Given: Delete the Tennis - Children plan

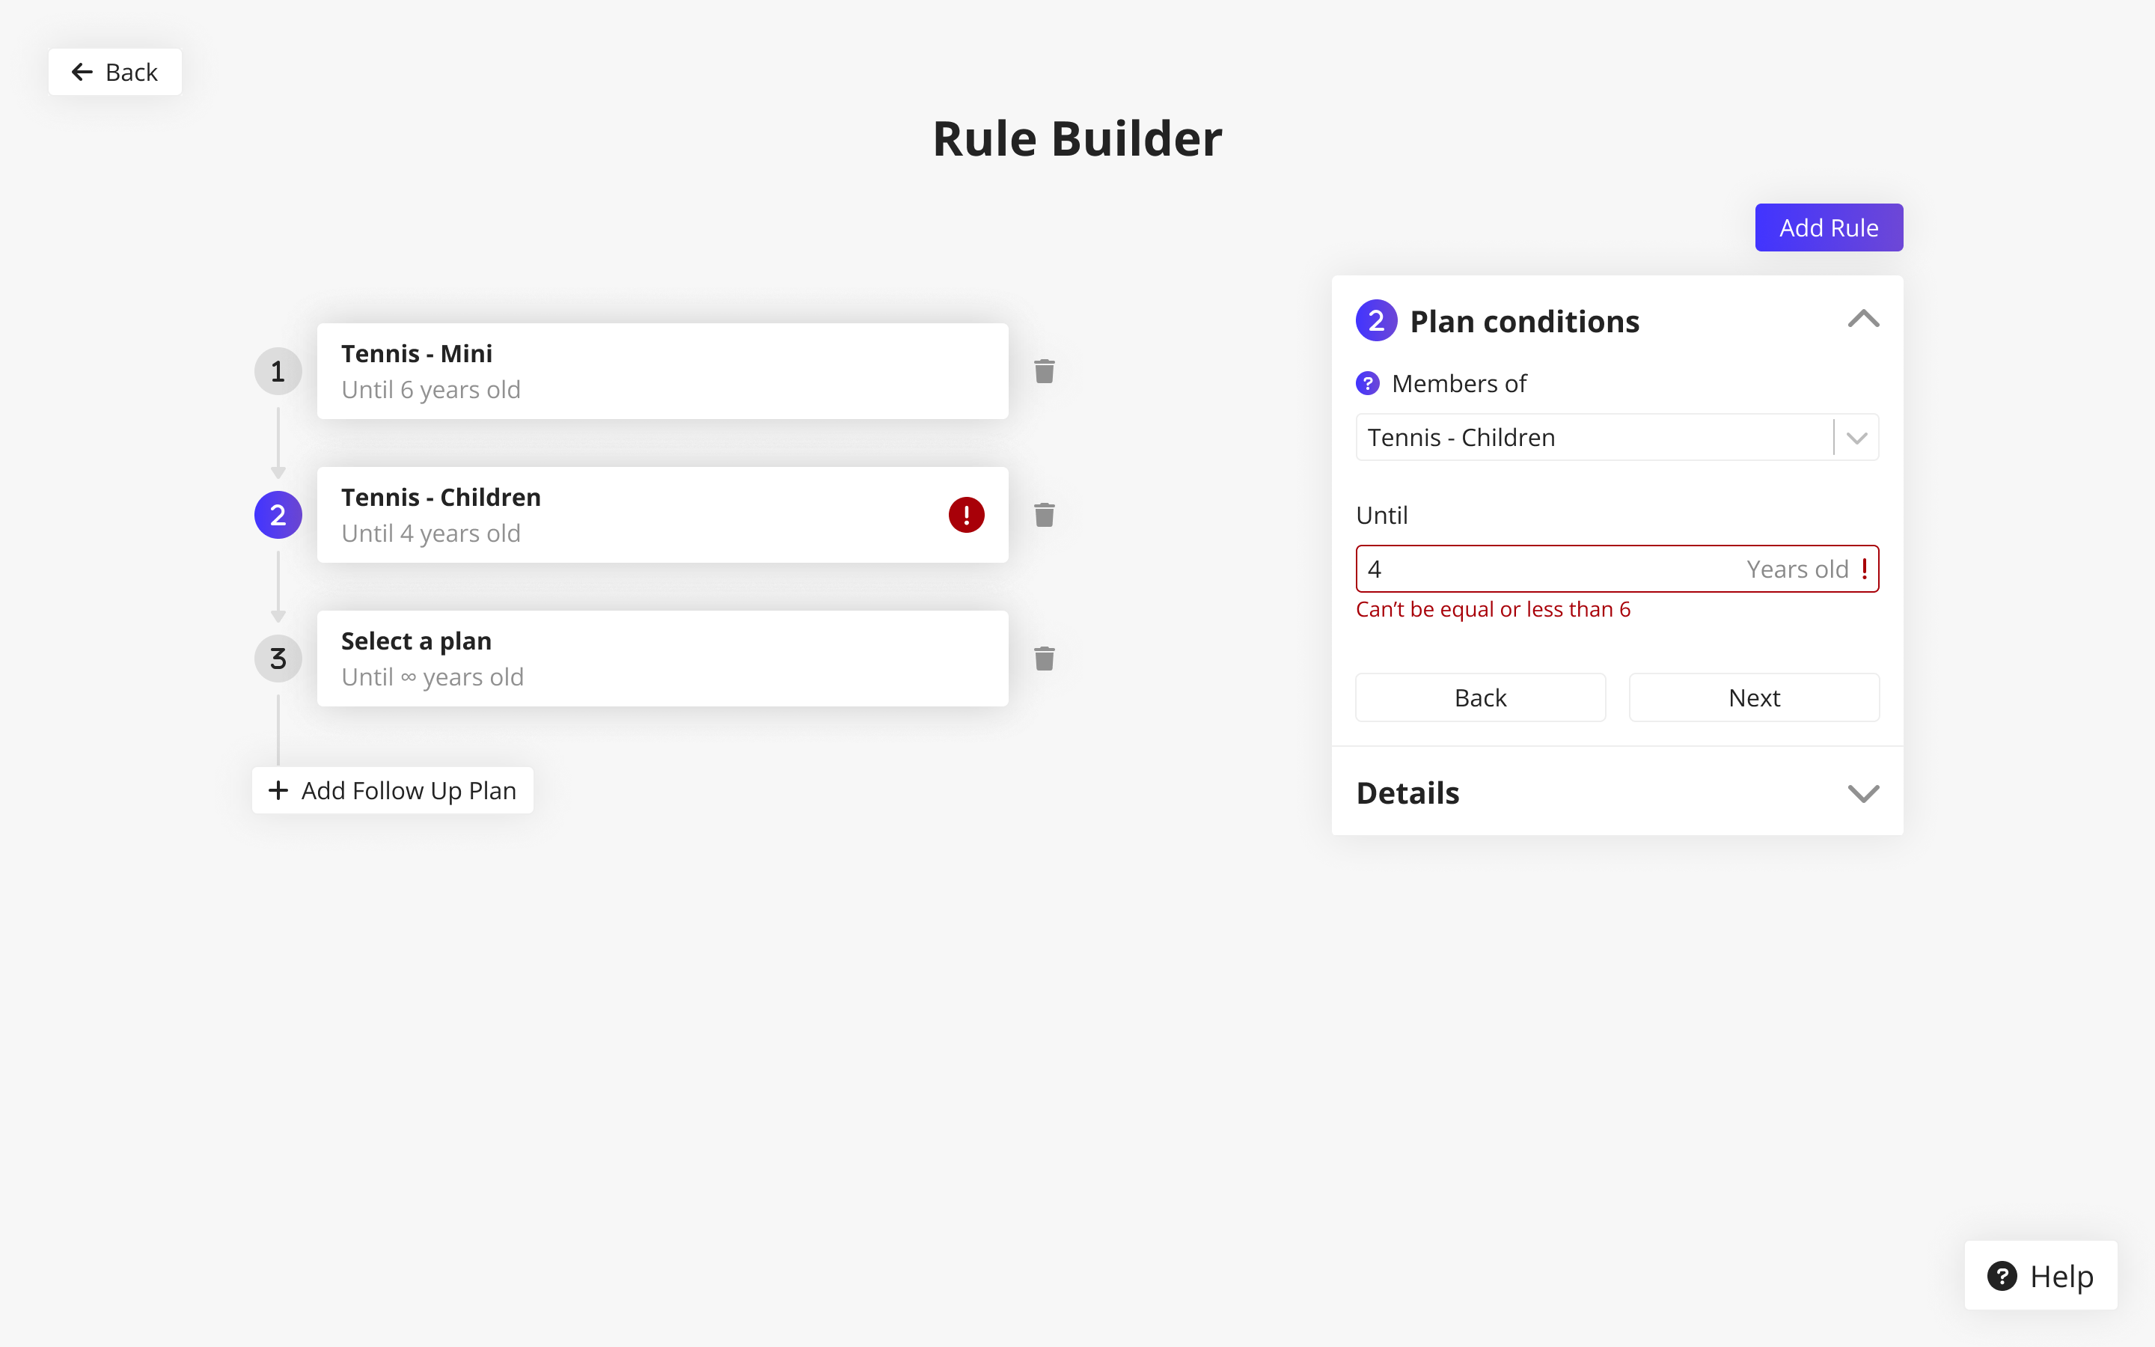Looking at the screenshot, I should click(1044, 515).
